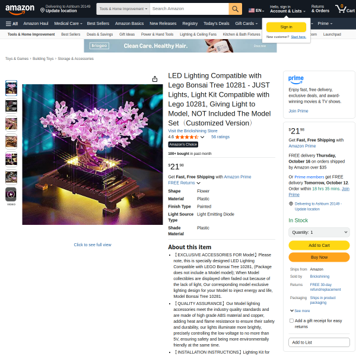Open the Quantity dropdown
This screenshot has width=356, height=356.
pyautogui.click(x=319, y=232)
